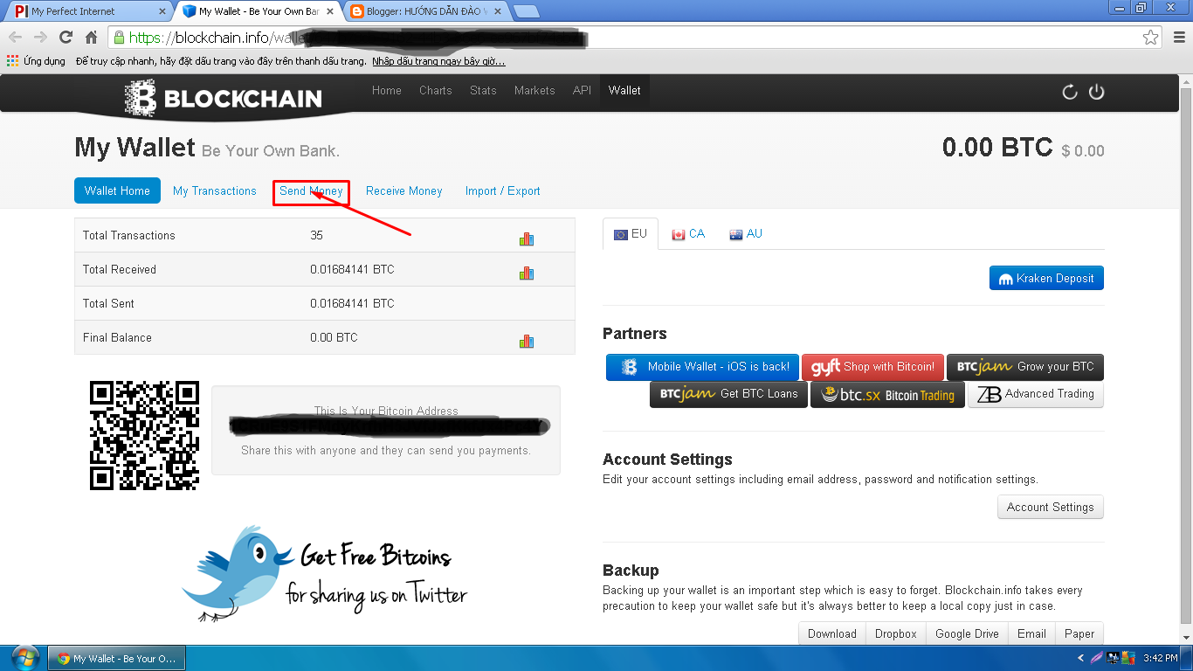Bookmark this page with the star icon

tap(1151, 38)
